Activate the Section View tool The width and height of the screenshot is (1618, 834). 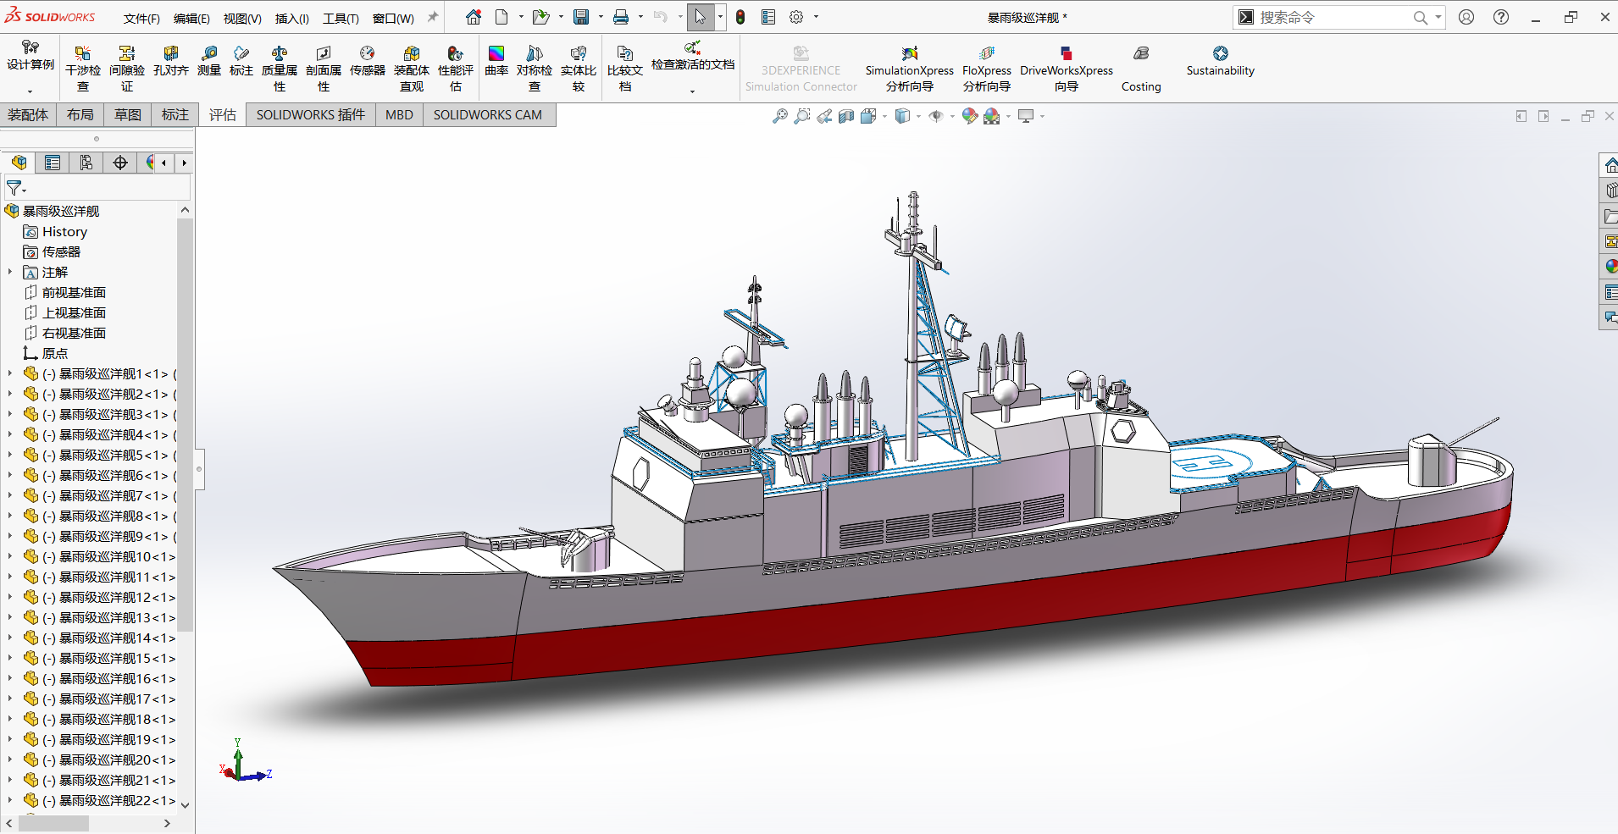coord(846,116)
